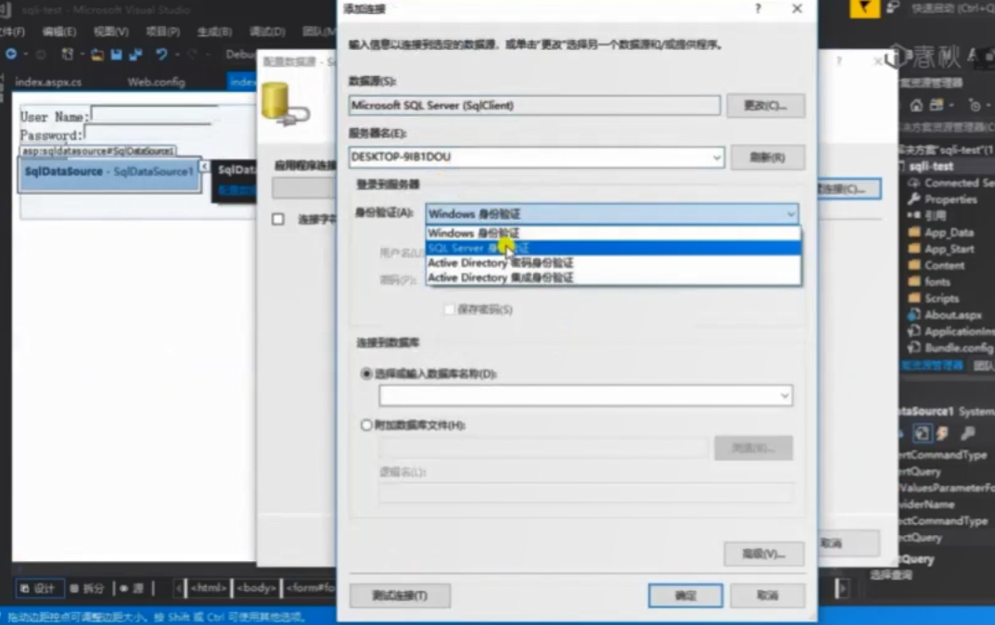Click the wrench icon in Properties panel toolbar
995x625 pixels.
[968, 433]
